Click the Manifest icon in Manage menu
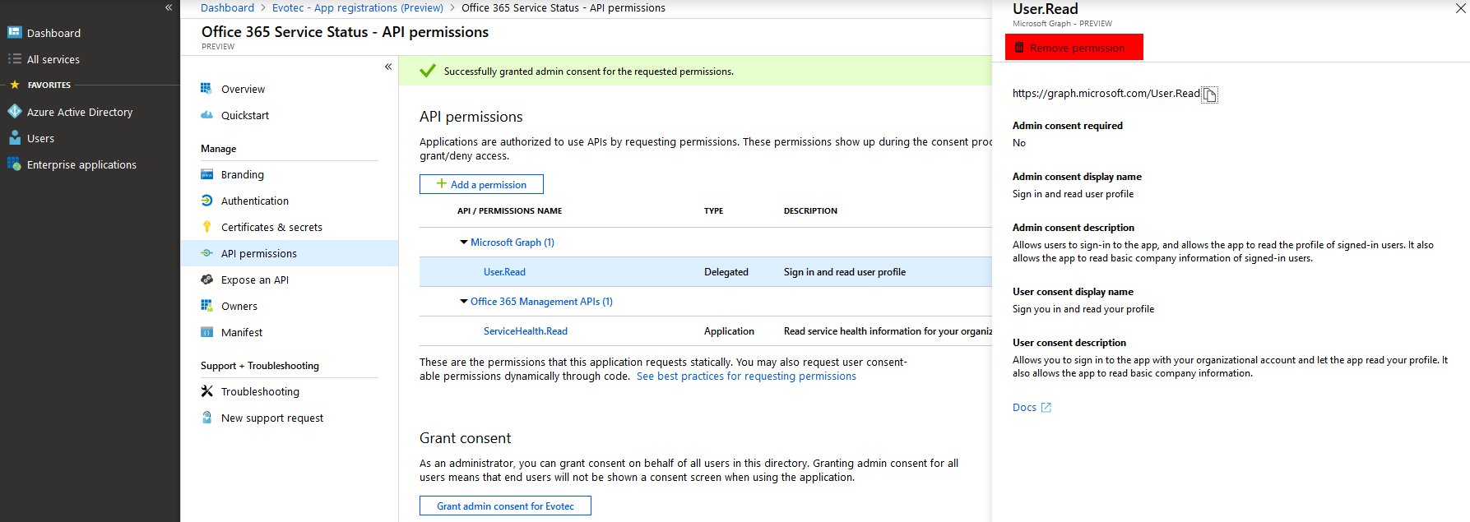 tap(206, 332)
